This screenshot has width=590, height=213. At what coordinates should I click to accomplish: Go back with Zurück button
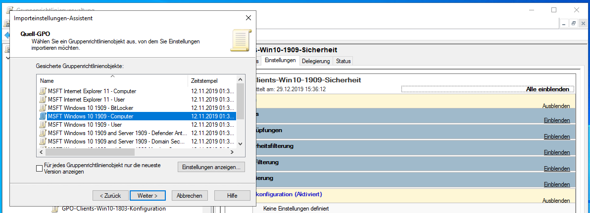click(x=110, y=195)
